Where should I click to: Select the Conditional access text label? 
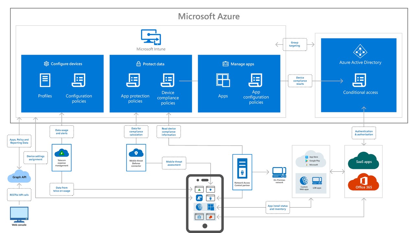(x=361, y=92)
